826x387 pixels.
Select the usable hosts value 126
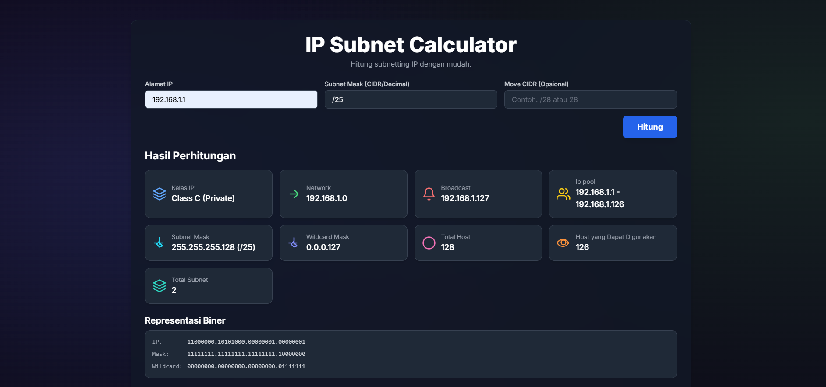582,247
